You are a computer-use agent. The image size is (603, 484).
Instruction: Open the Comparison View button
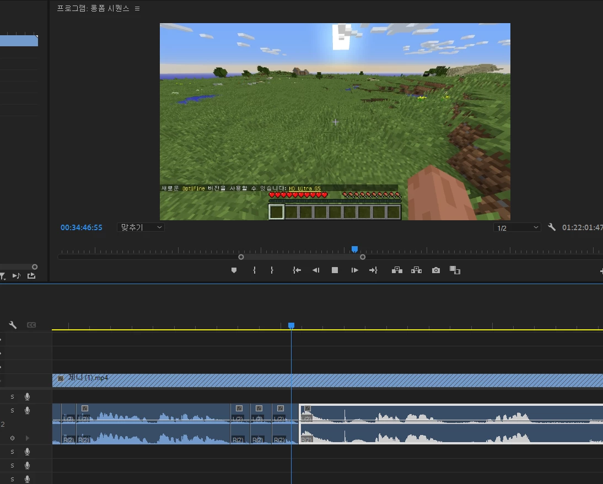point(455,270)
